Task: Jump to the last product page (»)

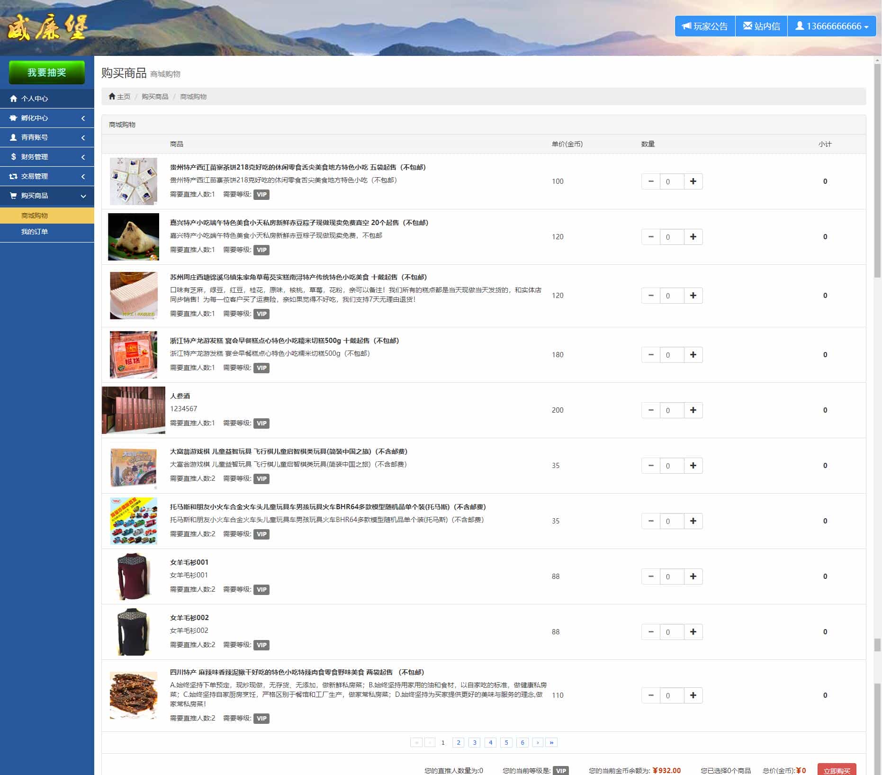Action: click(551, 742)
